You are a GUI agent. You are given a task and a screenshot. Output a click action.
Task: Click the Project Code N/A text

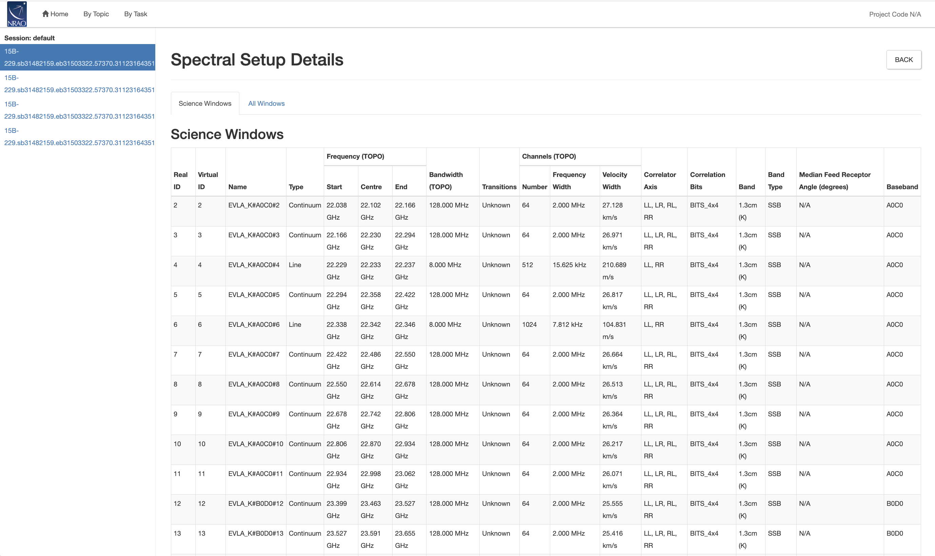point(895,14)
